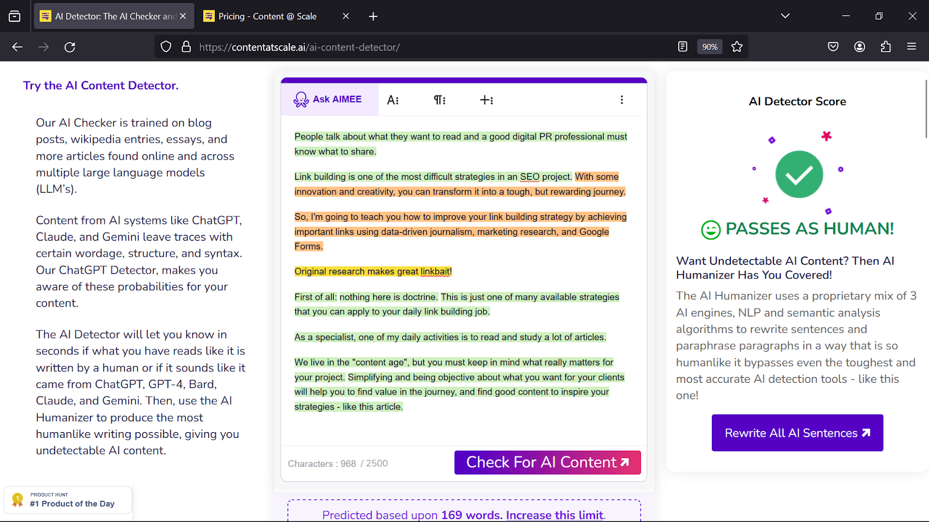Open the Firefox account menu
The width and height of the screenshot is (929, 522).
point(859,47)
